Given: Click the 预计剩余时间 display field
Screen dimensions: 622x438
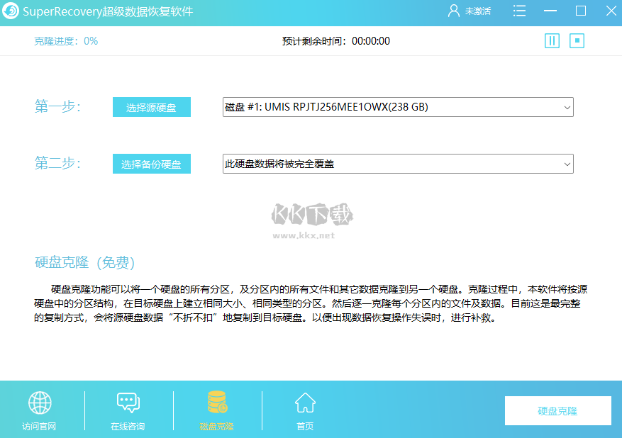Looking at the screenshot, I should click(333, 40).
